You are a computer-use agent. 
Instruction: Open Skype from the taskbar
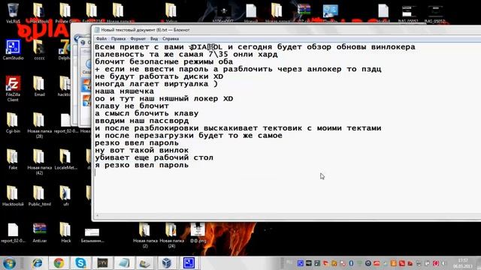click(x=80, y=263)
